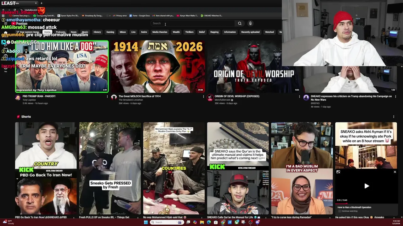Open Task View on the taskbar

(188, 222)
